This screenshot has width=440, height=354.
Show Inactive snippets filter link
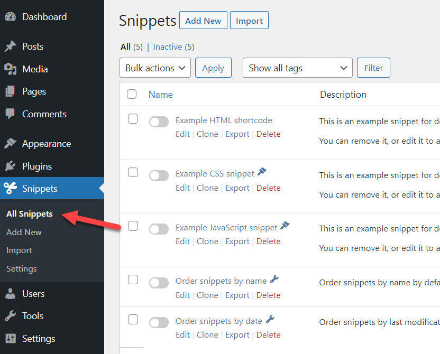168,47
